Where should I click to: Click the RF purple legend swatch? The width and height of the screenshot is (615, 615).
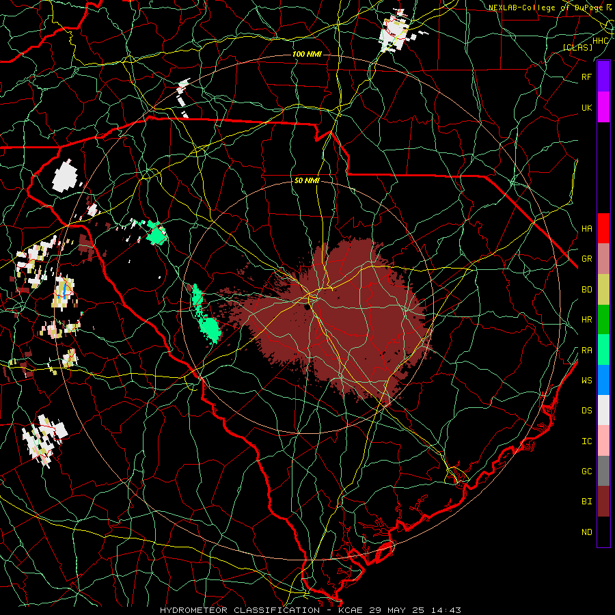[603, 77]
